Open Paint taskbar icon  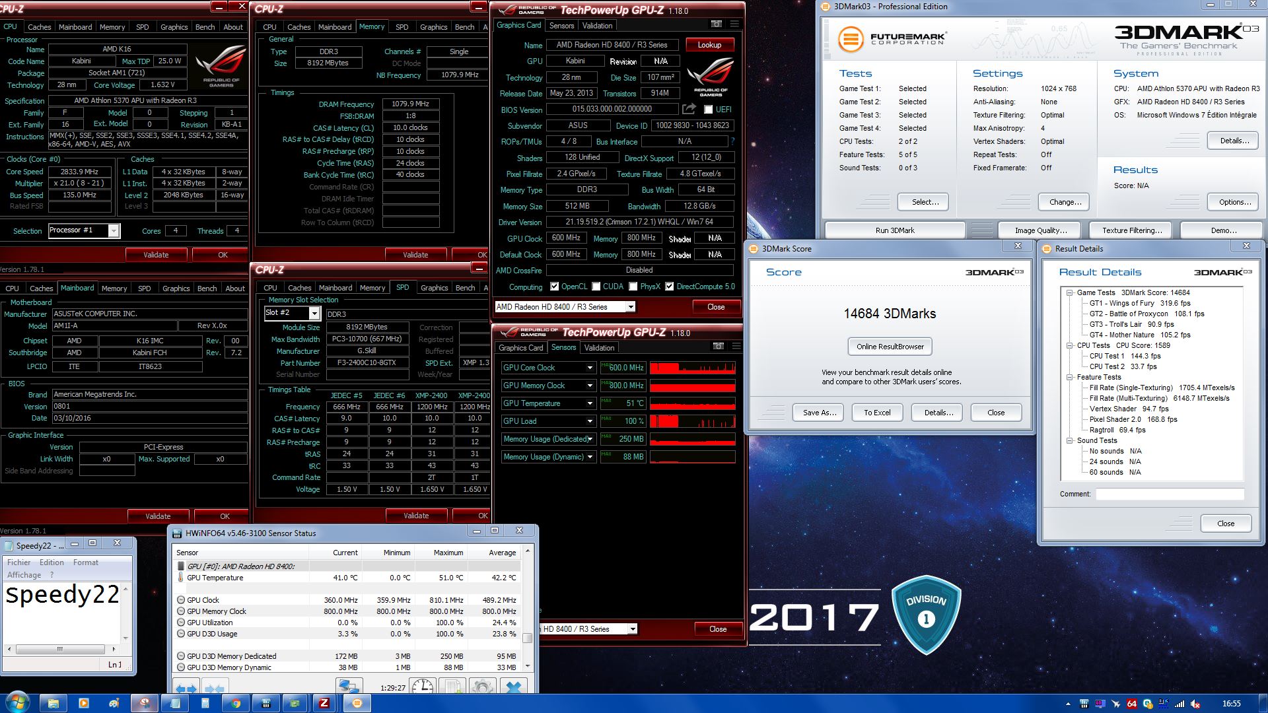114,704
